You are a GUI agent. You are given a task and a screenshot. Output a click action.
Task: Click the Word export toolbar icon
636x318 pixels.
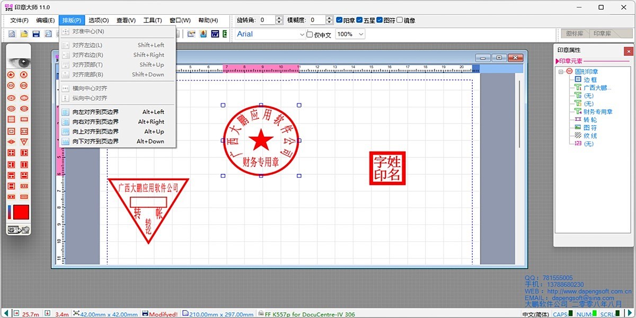[x=215, y=34]
